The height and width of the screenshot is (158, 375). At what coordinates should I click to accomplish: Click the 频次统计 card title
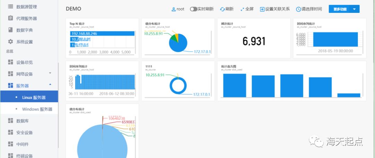tap(227, 24)
